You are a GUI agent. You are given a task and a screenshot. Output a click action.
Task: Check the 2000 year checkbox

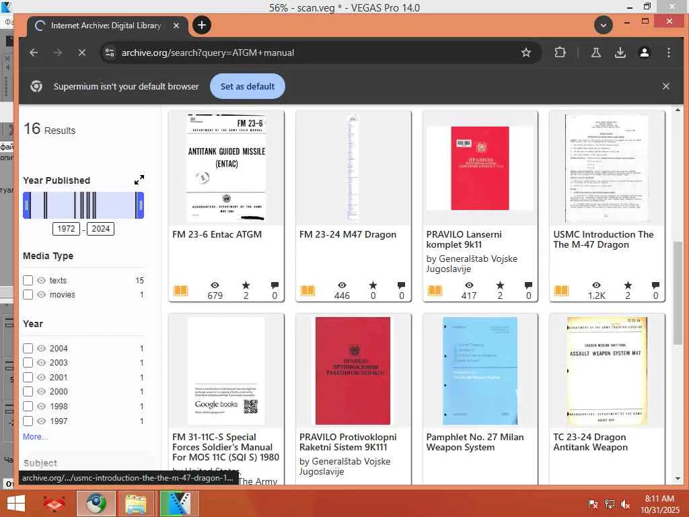(x=28, y=392)
